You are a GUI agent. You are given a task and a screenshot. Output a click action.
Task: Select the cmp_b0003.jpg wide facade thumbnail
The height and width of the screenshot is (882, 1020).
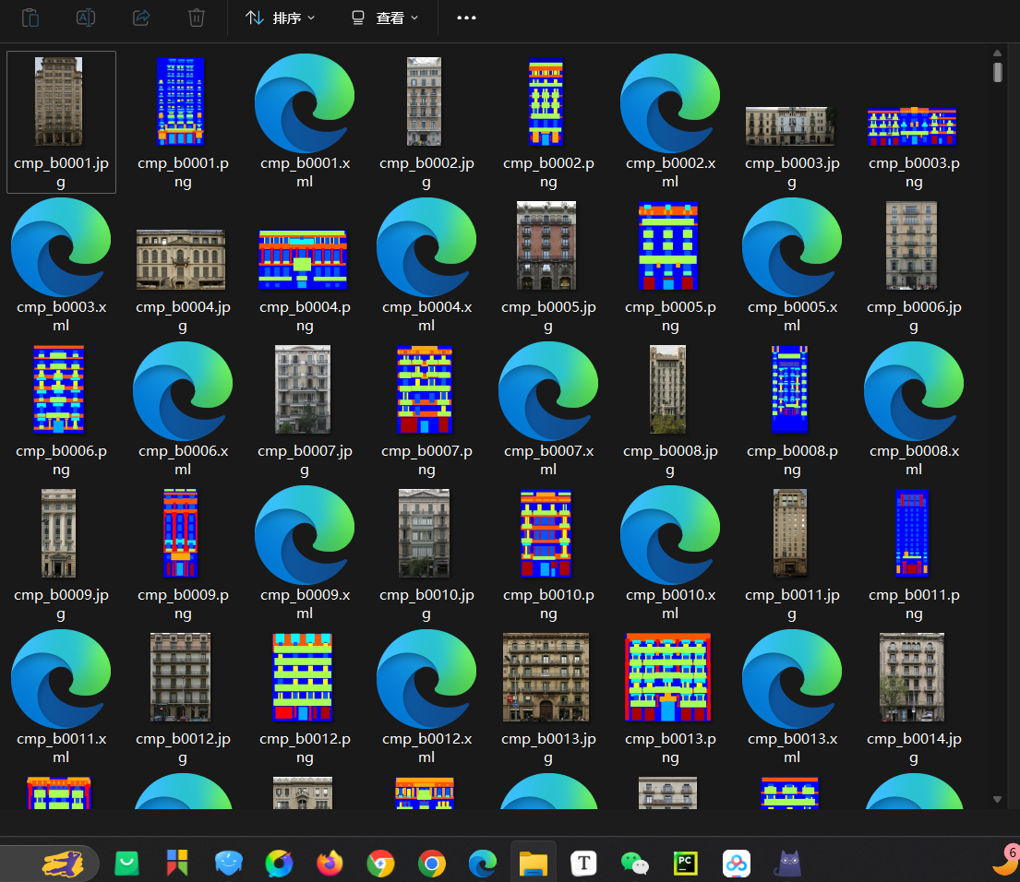click(x=790, y=126)
